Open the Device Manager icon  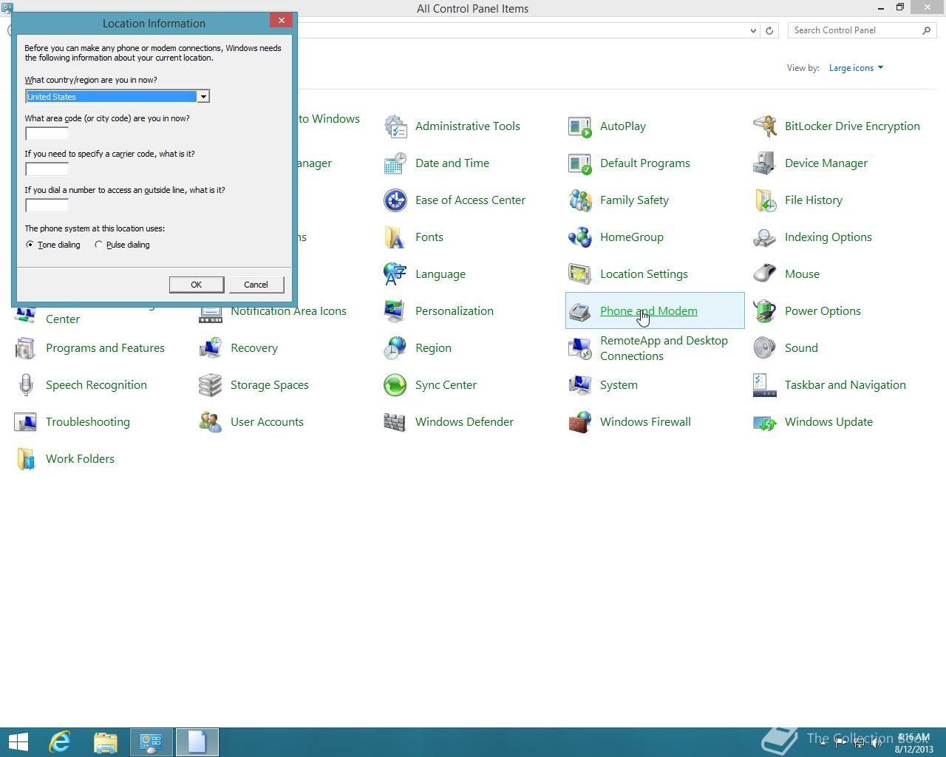coord(765,163)
